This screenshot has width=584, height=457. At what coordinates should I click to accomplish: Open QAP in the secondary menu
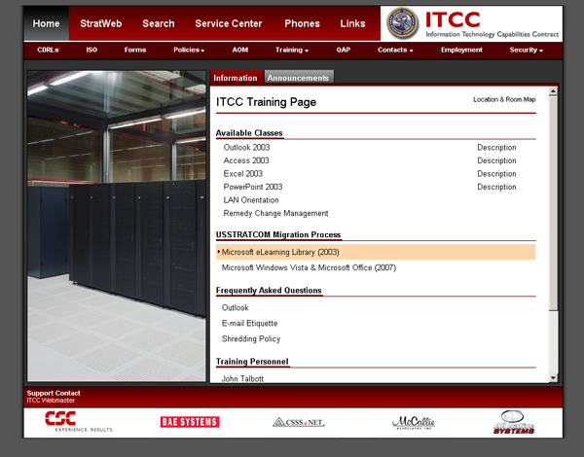click(x=343, y=50)
